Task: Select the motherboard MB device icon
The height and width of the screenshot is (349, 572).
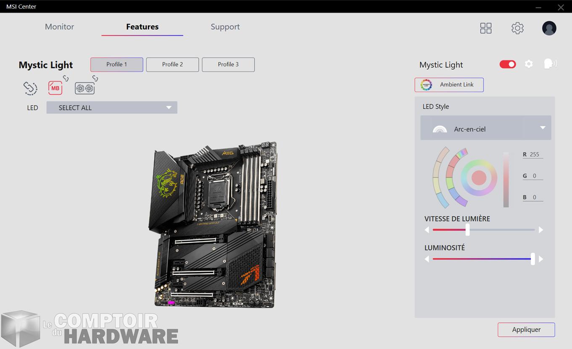Action: [55, 88]
